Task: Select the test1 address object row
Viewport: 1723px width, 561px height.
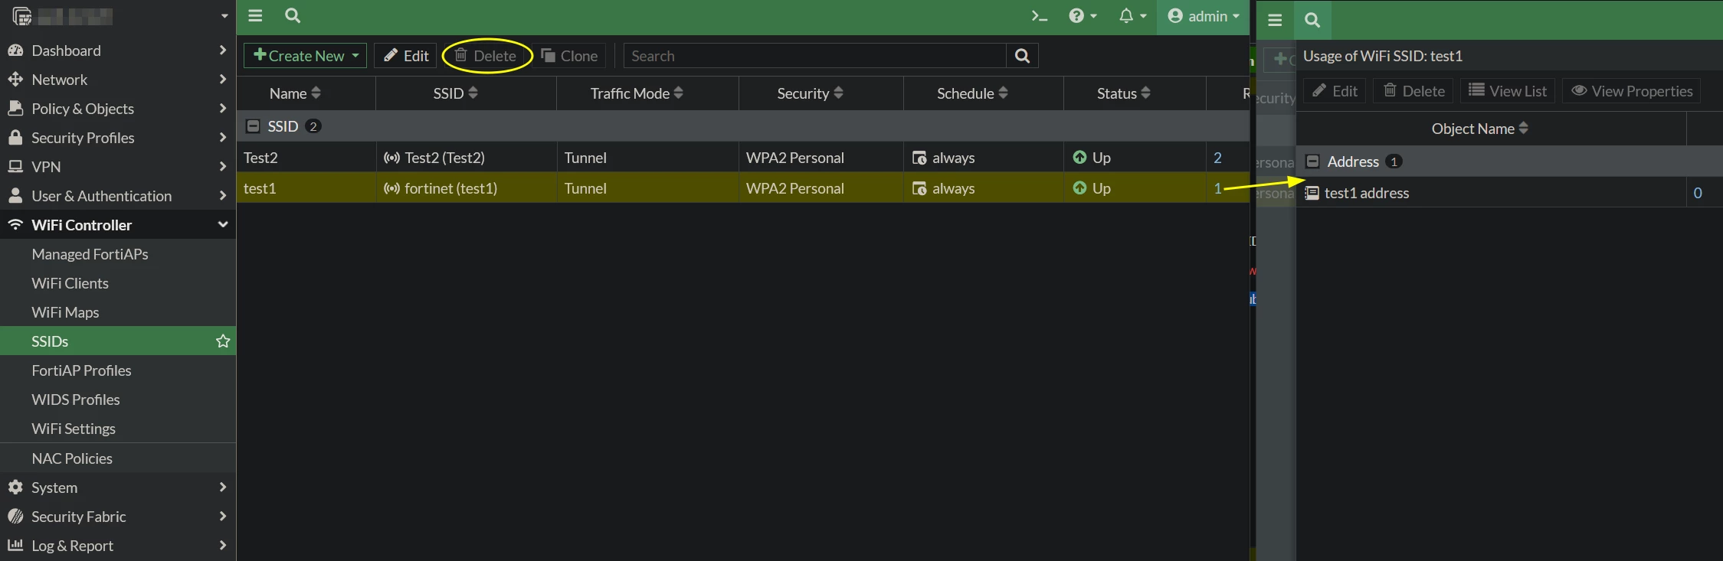Action: point(1509,193)
